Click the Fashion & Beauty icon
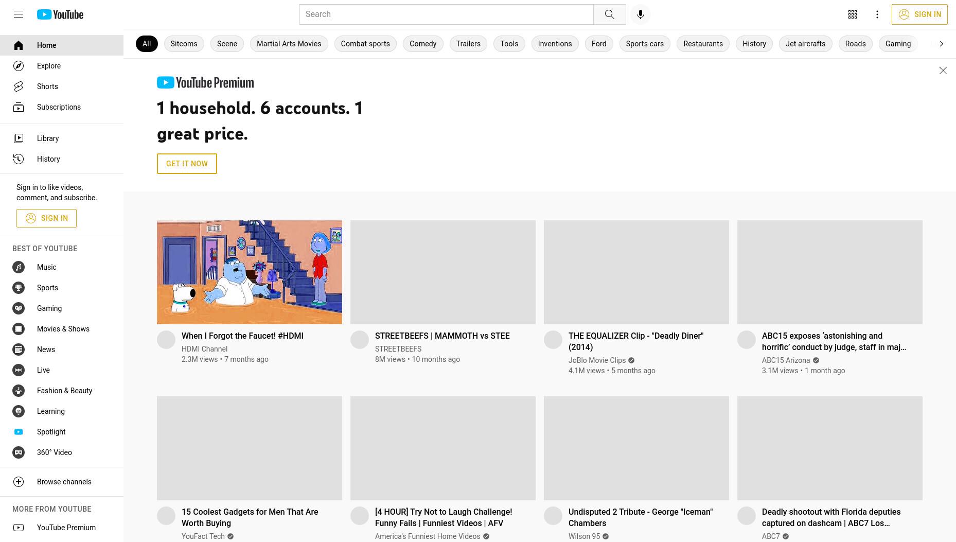The height and width of the screenshot is (542, 956). click(19, 391)
